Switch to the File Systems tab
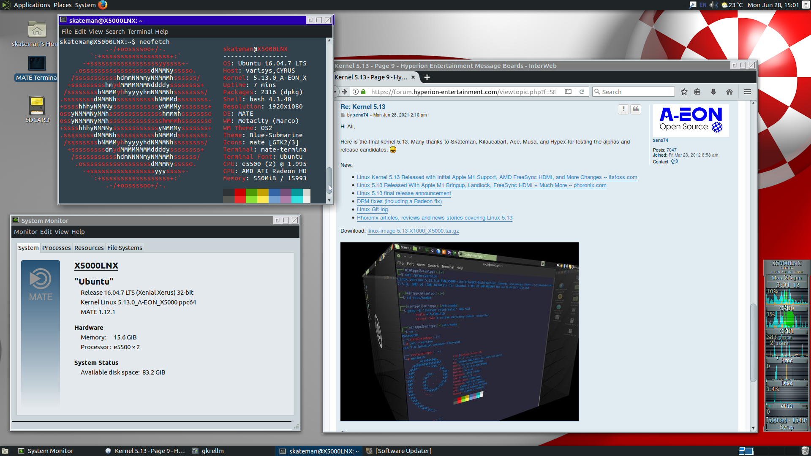This screenshot has height=456, width=811. pos(125,248)
